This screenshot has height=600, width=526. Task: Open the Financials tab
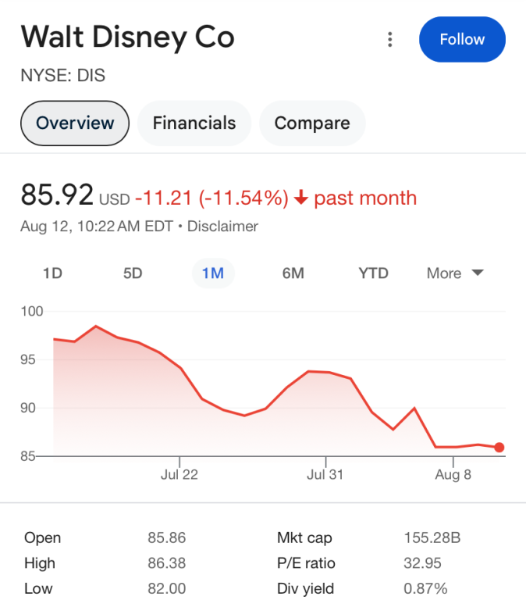194,123
